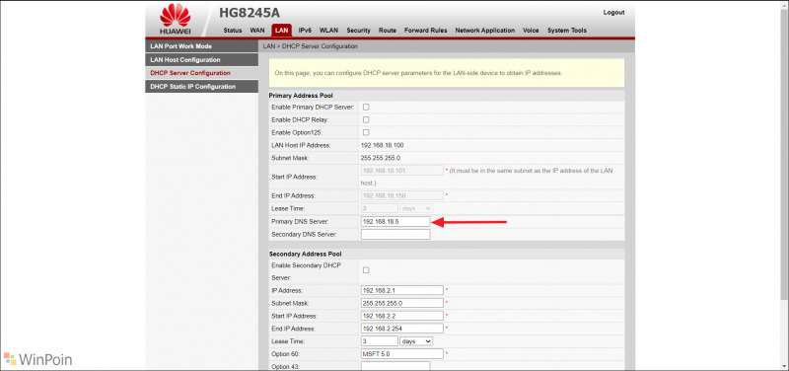This screenshot has height=371, width=789.
Task: Open LAN Host Configuration page
Action: 202,60
